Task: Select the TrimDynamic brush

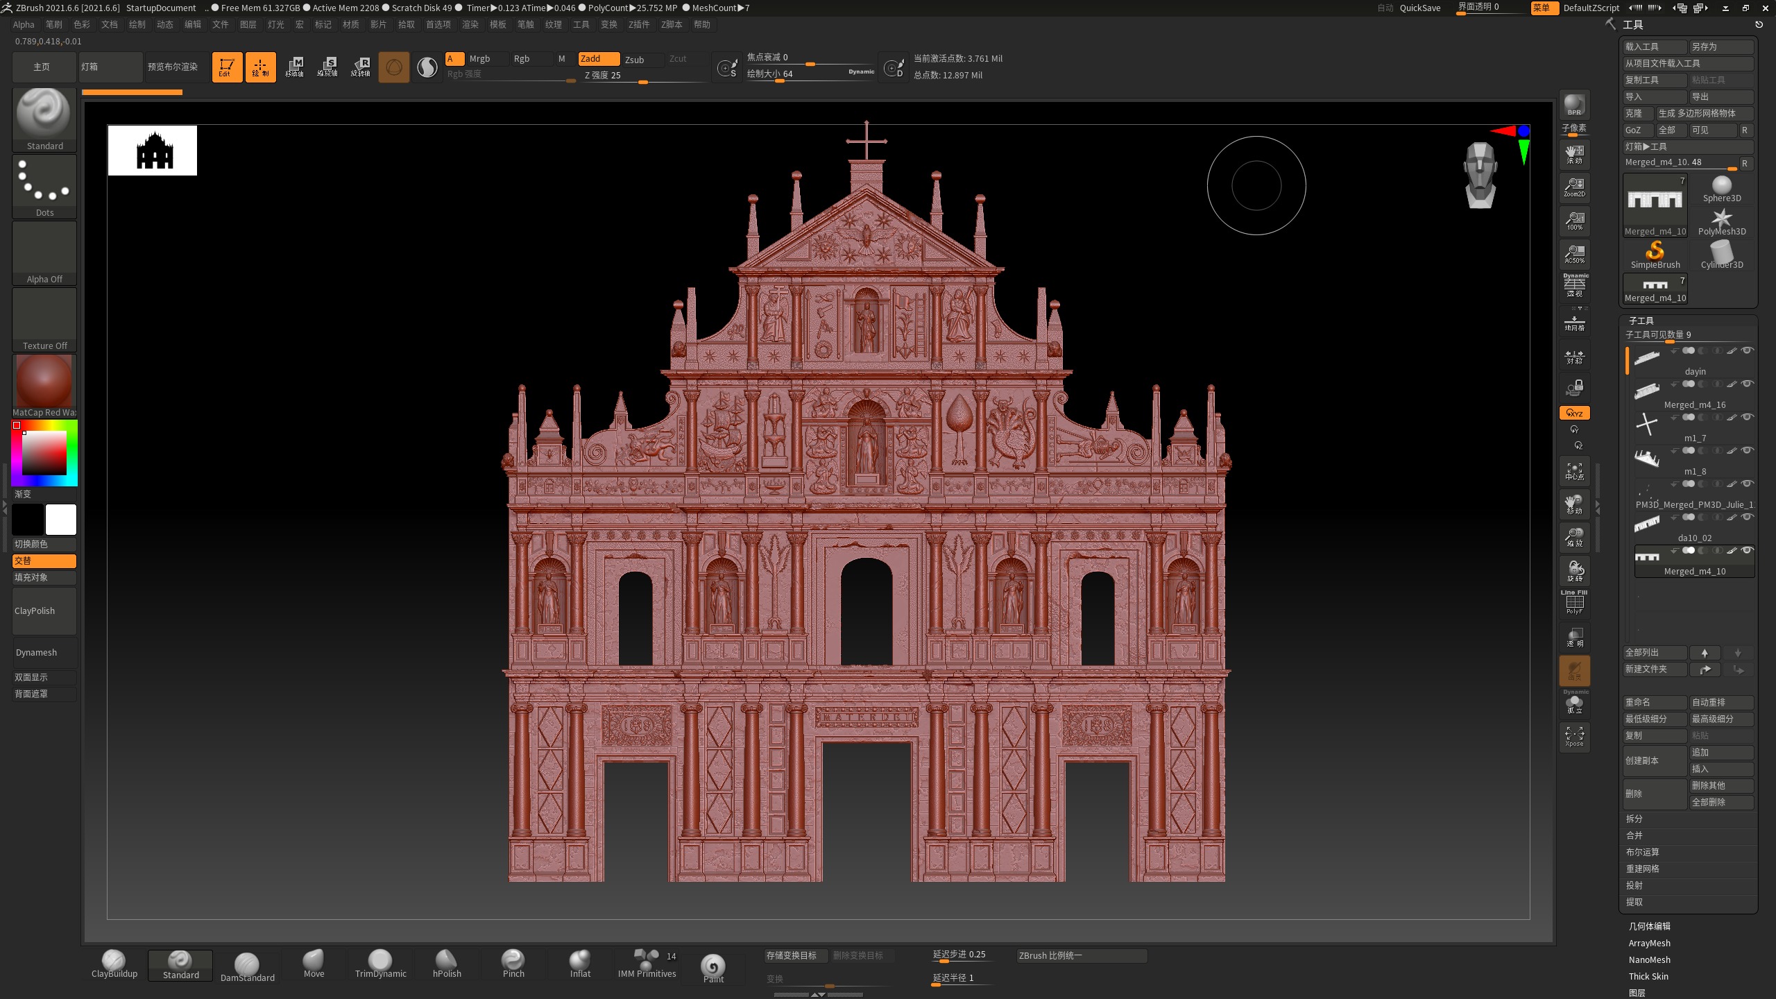Action: (381, 964)
